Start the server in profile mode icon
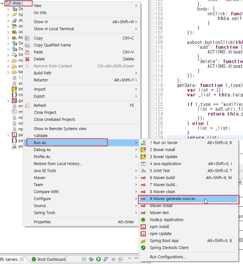243x264 pixels. 106,259
